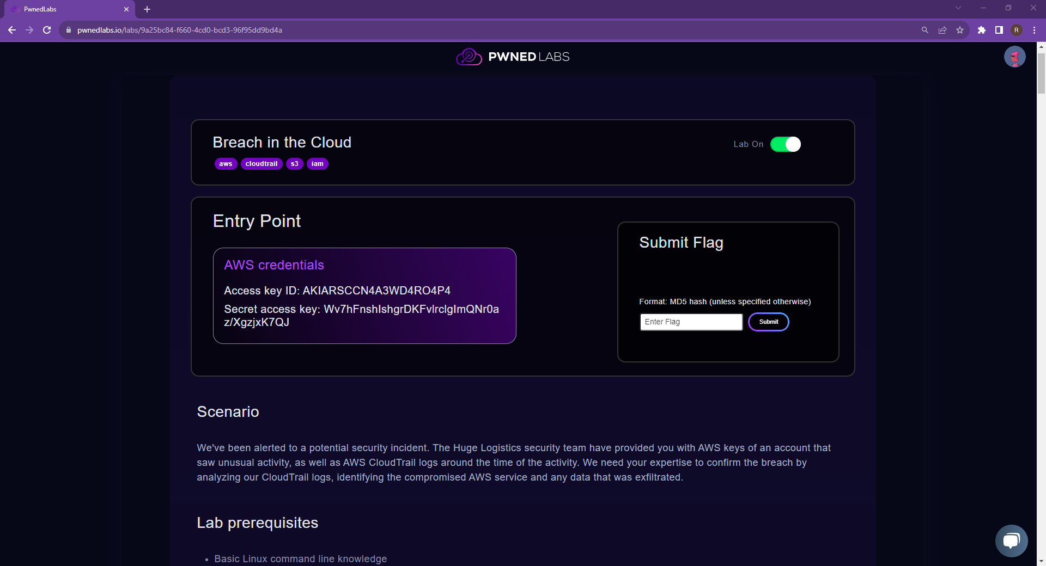Close the PwnedLabs tab
This screenshot has width=1046, height=566.
click(126, 9)
